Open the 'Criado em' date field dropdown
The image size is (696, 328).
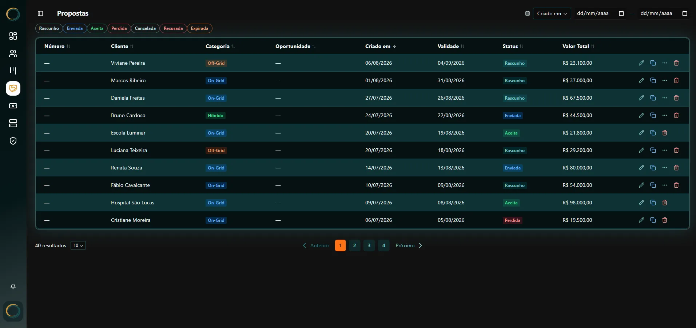point(552,13)
